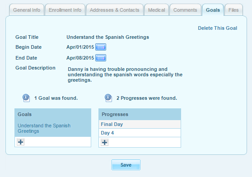Image resolution: width=252 pixels, height=177 pixels.
Task: Click info icon beside '2 Progresses were found'
Action: click(x=108, y=98)
